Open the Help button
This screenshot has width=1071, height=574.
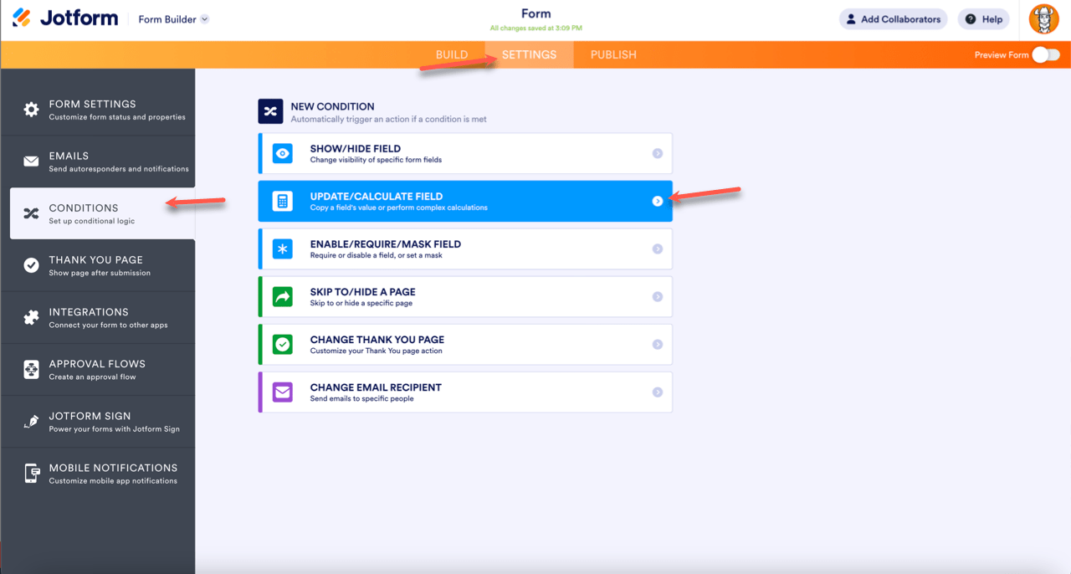tap(983, 19)
